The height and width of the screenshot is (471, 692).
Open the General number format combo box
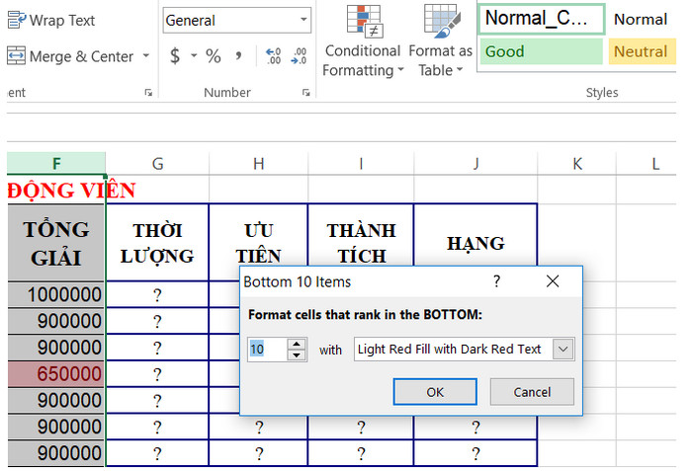point(237,21)
